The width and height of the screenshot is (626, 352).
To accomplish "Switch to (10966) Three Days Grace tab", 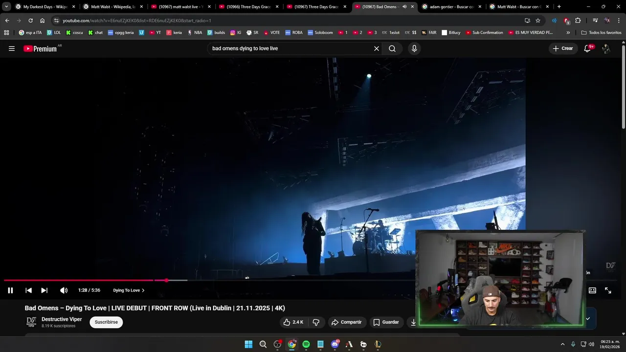I will tap(248, 7).
